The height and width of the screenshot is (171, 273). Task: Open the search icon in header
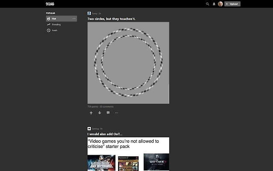(x=207, y=4)
